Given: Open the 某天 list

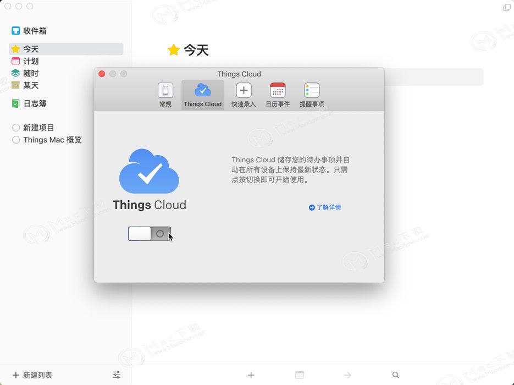Looking at the screenshot, I should (25, 85).
